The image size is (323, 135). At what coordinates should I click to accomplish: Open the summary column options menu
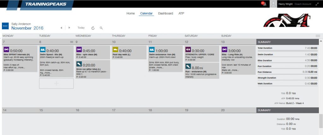coord(318,36)
